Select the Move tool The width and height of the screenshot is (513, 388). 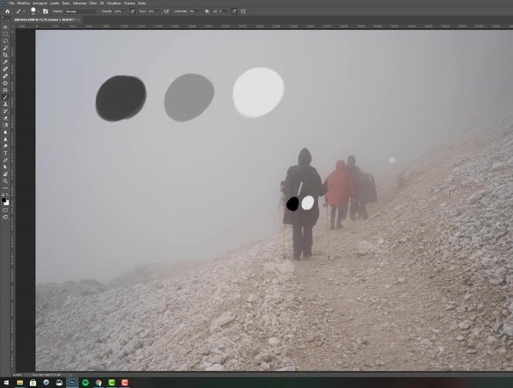(5, 27)
